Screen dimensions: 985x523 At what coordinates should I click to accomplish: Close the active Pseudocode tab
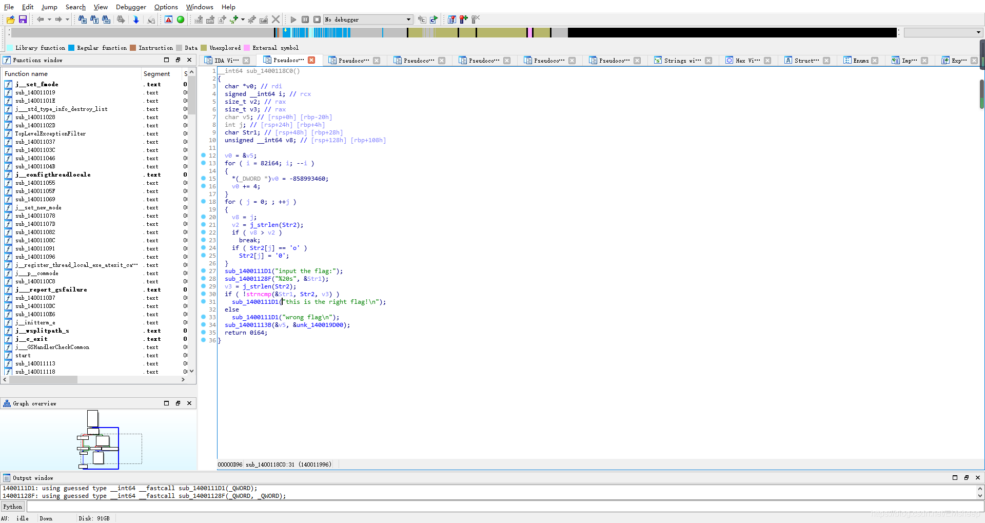pyautogui.click(x=311, y=60)
